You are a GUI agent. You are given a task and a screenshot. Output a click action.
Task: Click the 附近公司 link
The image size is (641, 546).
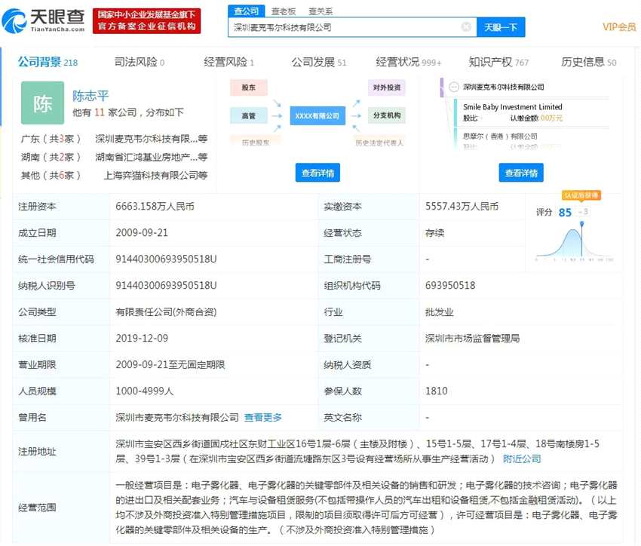click(522, 459)
